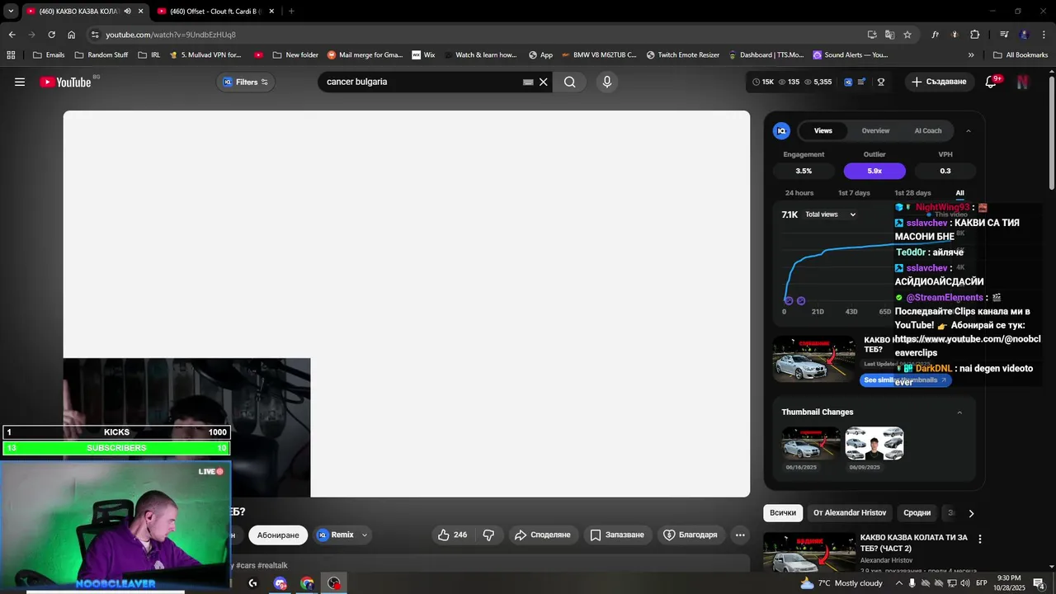
Task: Switch to the Views tab in vidIQ panel
Action: pos(823,130)
